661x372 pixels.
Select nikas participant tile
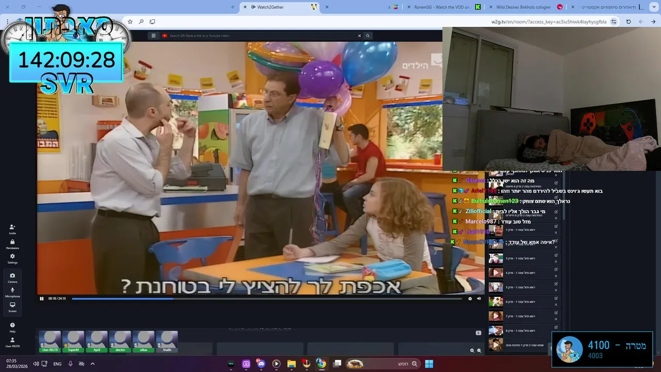click(144, 342)
